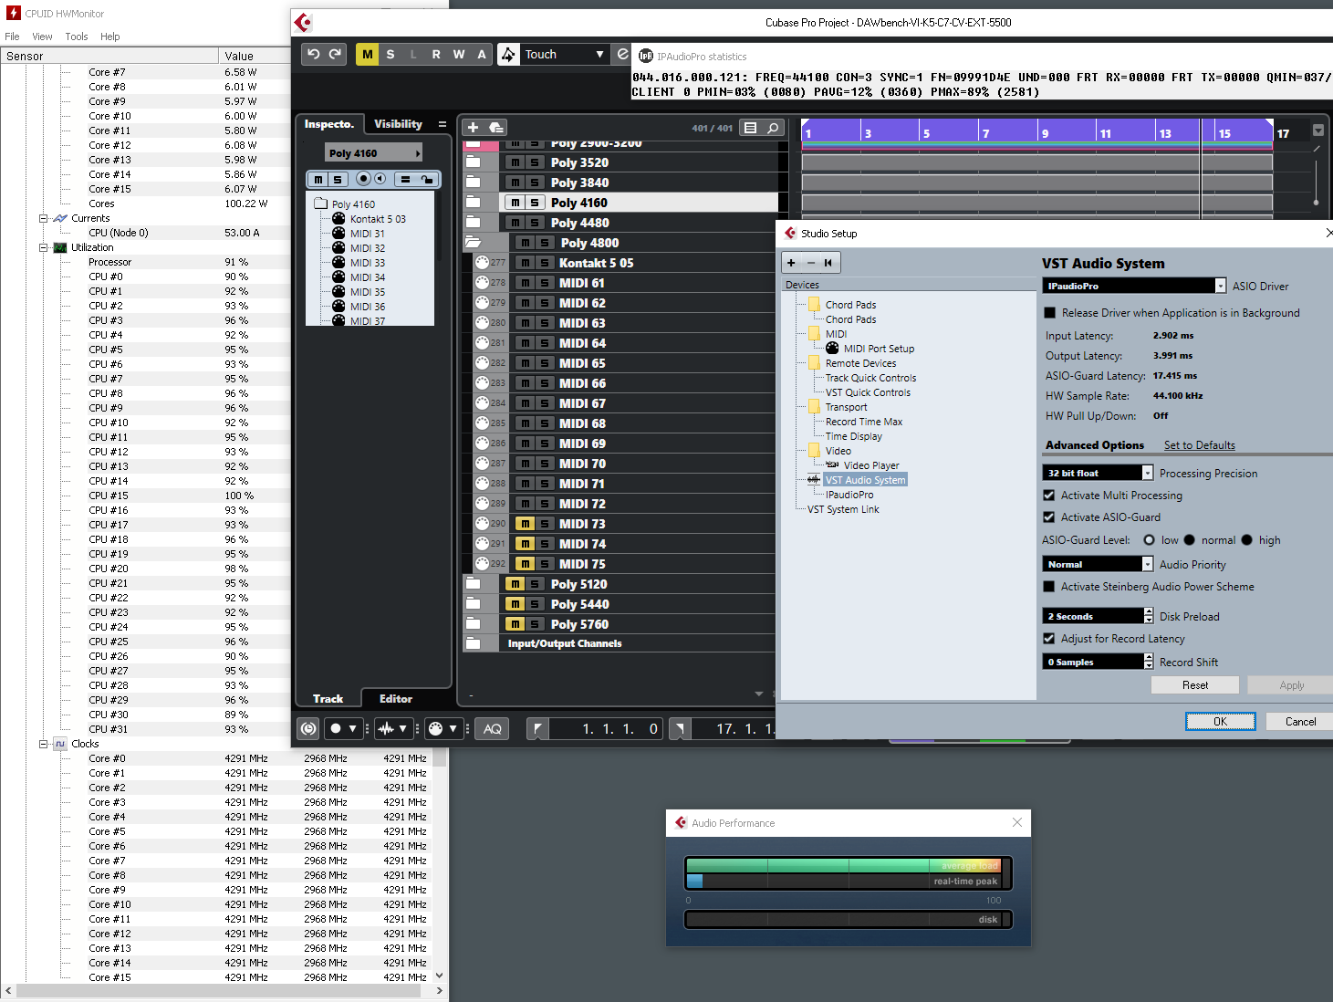Click the Find Tracks magnifier icon
Screen dimensions: 1333x1002
773,128
